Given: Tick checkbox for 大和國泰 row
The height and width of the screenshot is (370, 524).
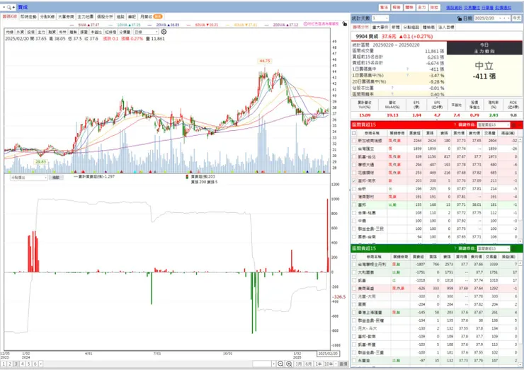Looking at the screenshot, I should click(x=354, y=272).
